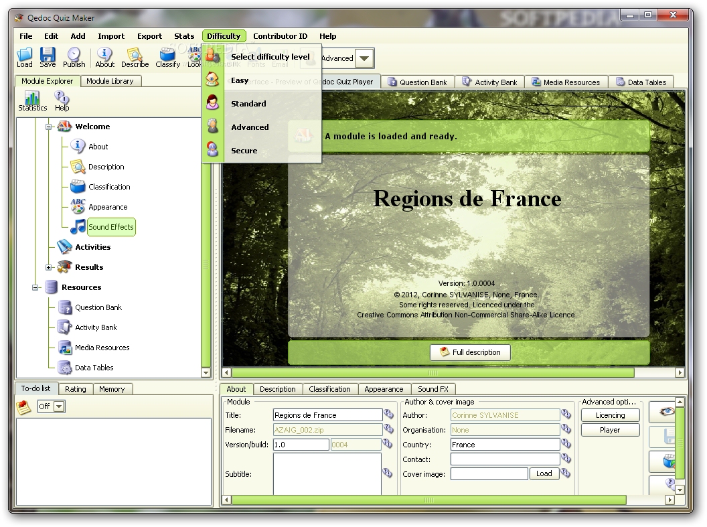Click the Full description button

tap(470, 352)
